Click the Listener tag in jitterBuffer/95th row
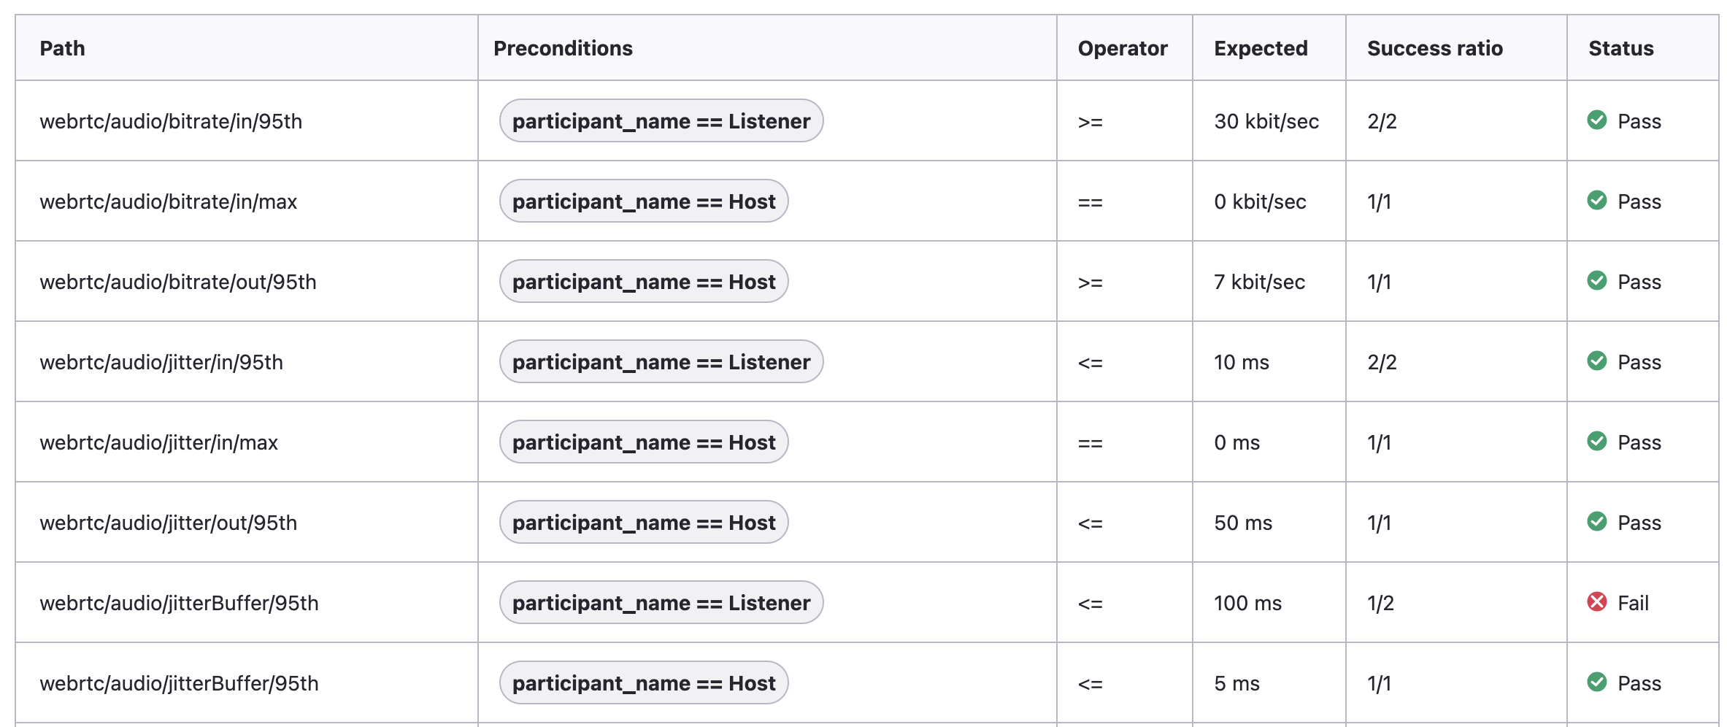Viewport: 1727px width, 727px height. pyautogui.click(x=661, y=602)
